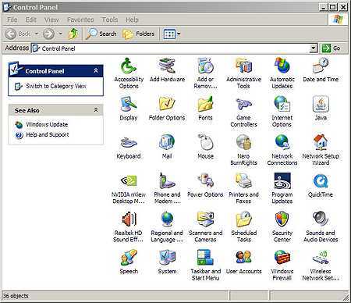Open the Tools menu

coord(110,20)
